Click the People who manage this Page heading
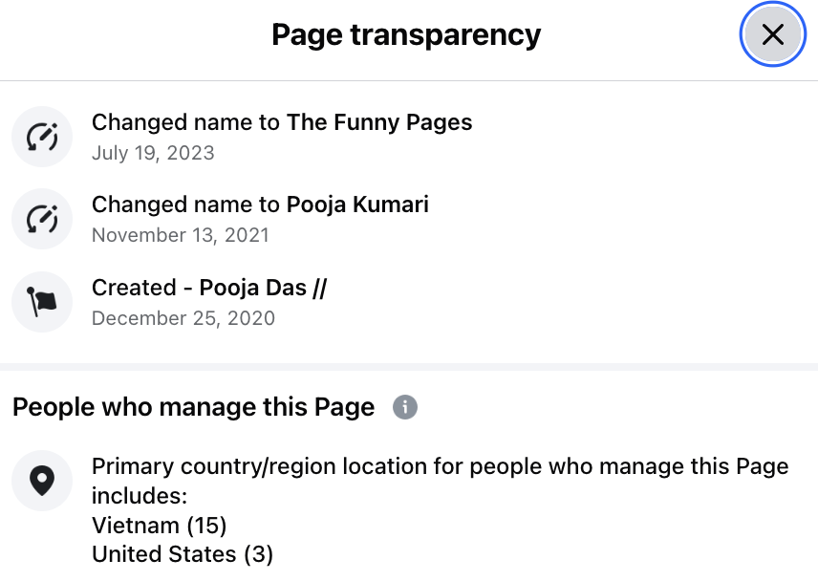The width and height of the screenshot is (818, 581). click(x=193, y=407)
